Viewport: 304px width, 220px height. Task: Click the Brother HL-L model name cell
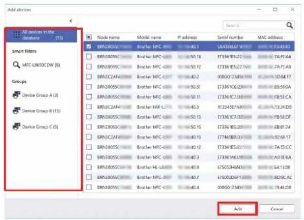tap(154, 167)
